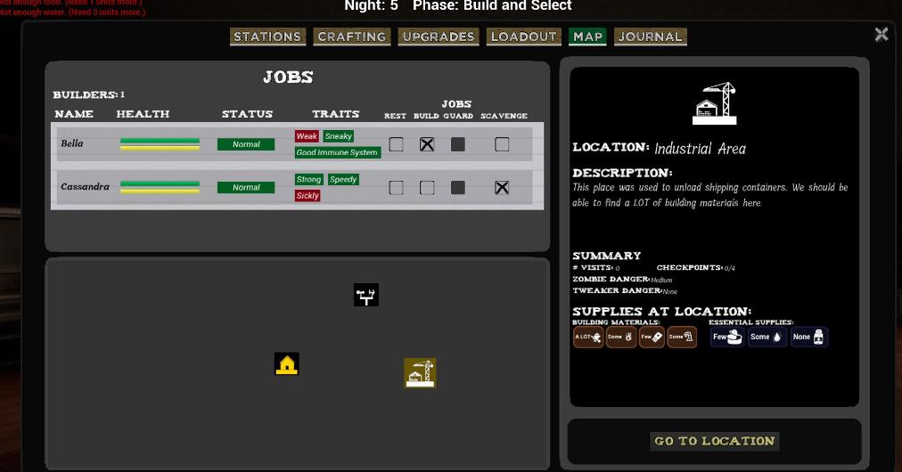Assign Cassandra to the Build job
Viewport: 902px width, 472px height.
[427, 188]
